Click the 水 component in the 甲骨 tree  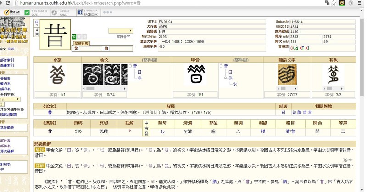(x=234, y=84)
